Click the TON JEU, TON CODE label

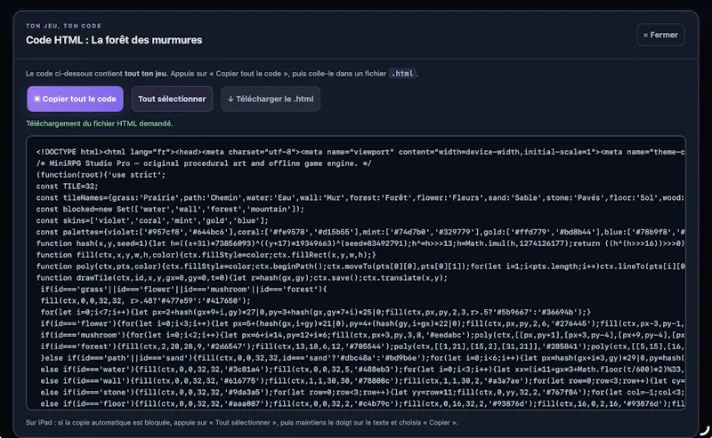click(x=63, y=26)
